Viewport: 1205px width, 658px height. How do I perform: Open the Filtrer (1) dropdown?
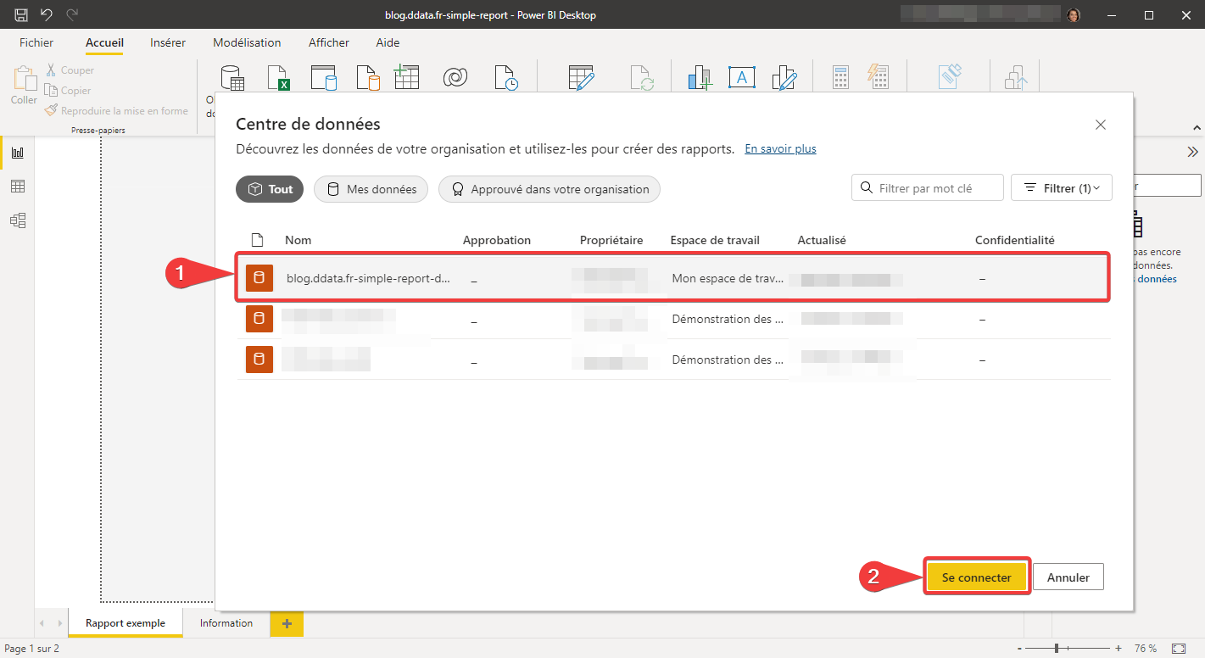(1061, 188)
